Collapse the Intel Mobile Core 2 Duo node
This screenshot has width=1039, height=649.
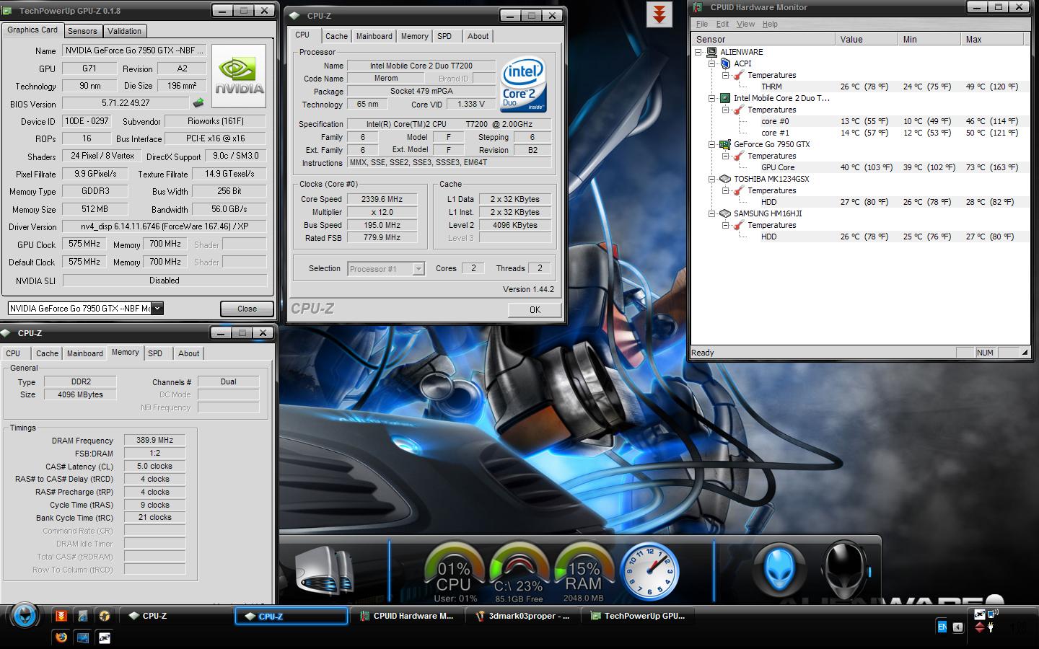(x=711, y=98)
